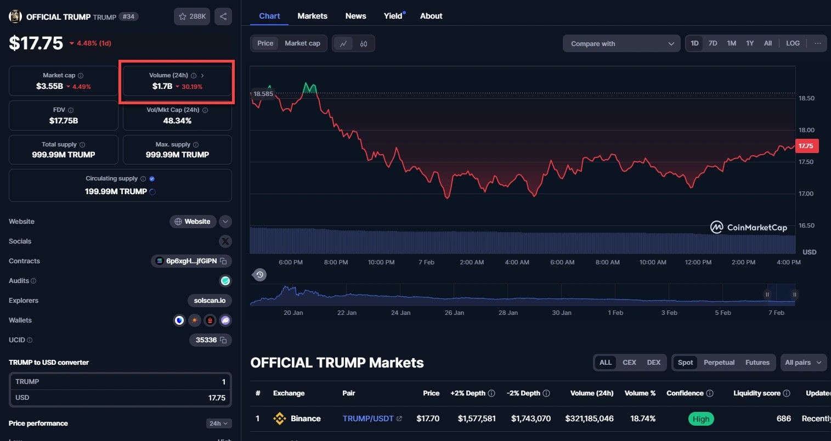This screenshot has height=441, width=831.
Task: Click the Audits info icon
Action: pos(33,281)
